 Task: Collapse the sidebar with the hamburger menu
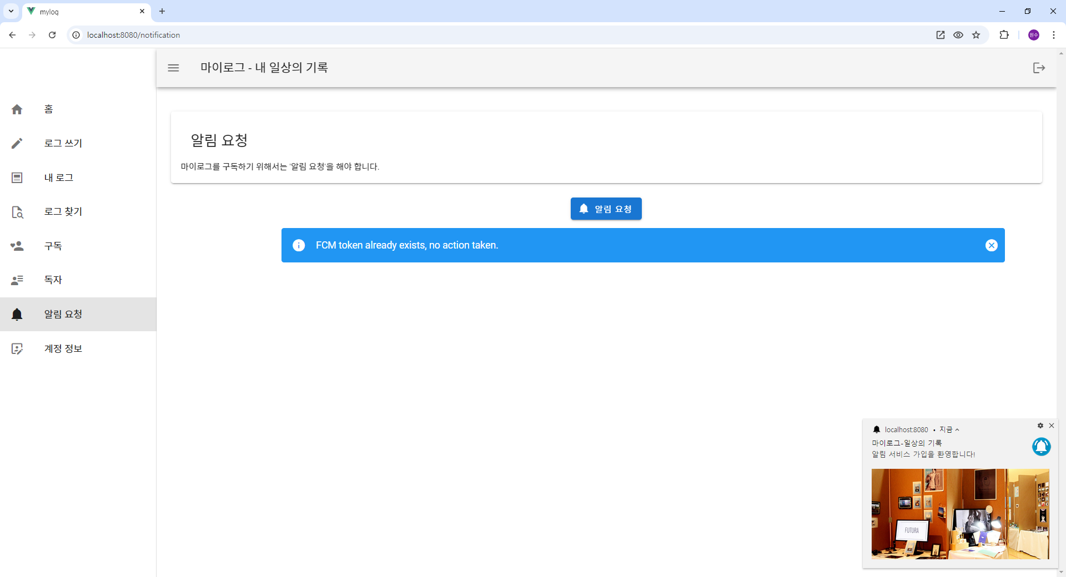[x=173, y=67]
